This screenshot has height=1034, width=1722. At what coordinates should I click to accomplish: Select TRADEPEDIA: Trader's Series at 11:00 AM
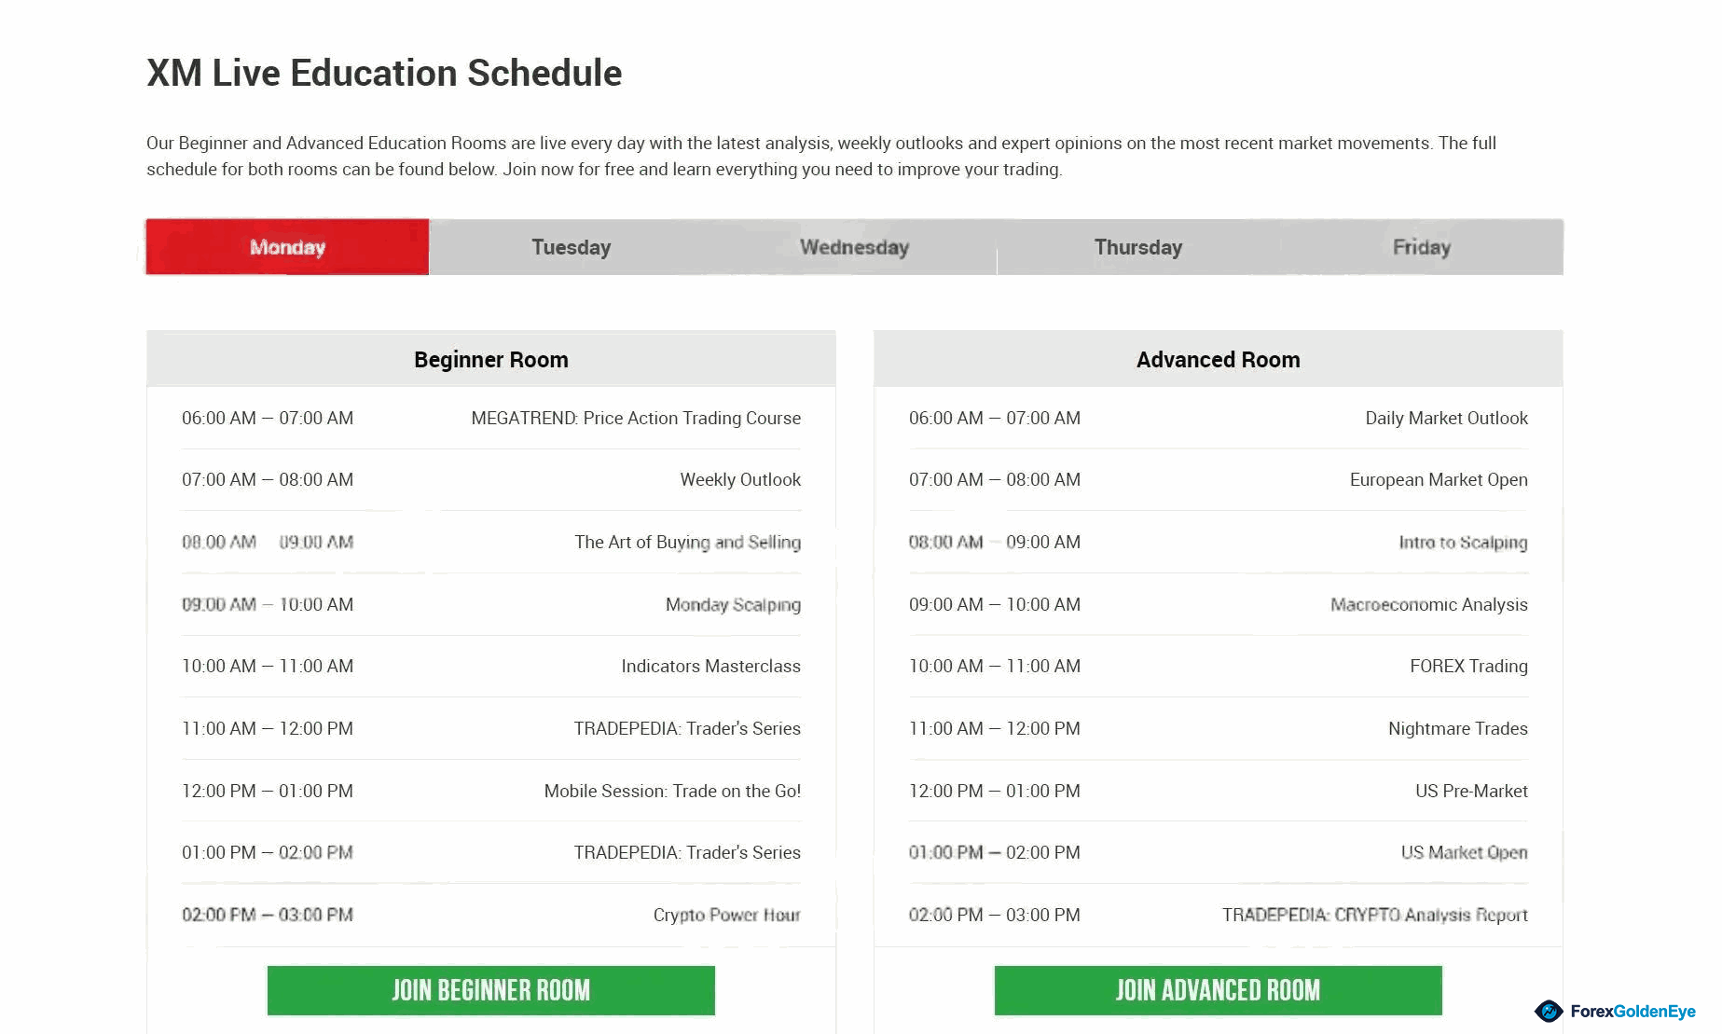click(687, 728)
